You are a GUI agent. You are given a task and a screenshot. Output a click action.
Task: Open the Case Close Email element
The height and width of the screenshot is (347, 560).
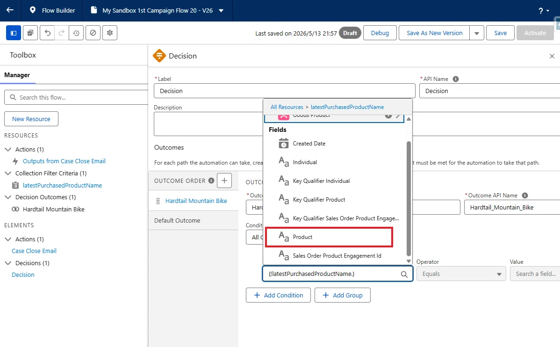point(34,251)
